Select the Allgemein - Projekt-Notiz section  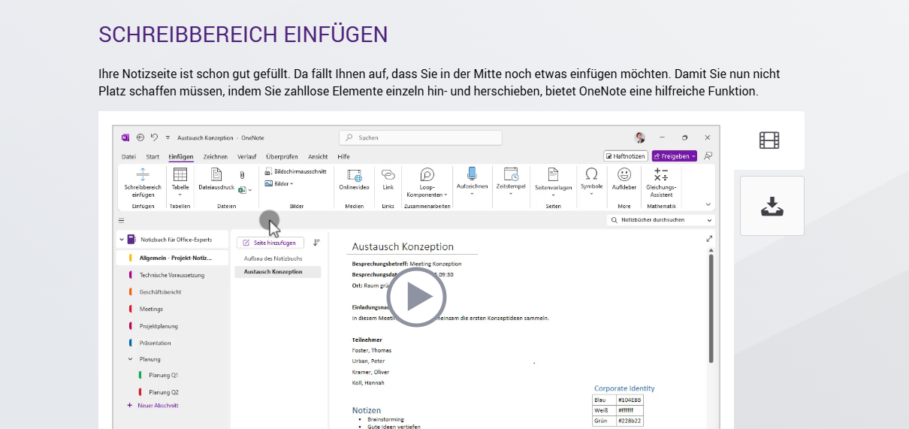click(173, 258)
